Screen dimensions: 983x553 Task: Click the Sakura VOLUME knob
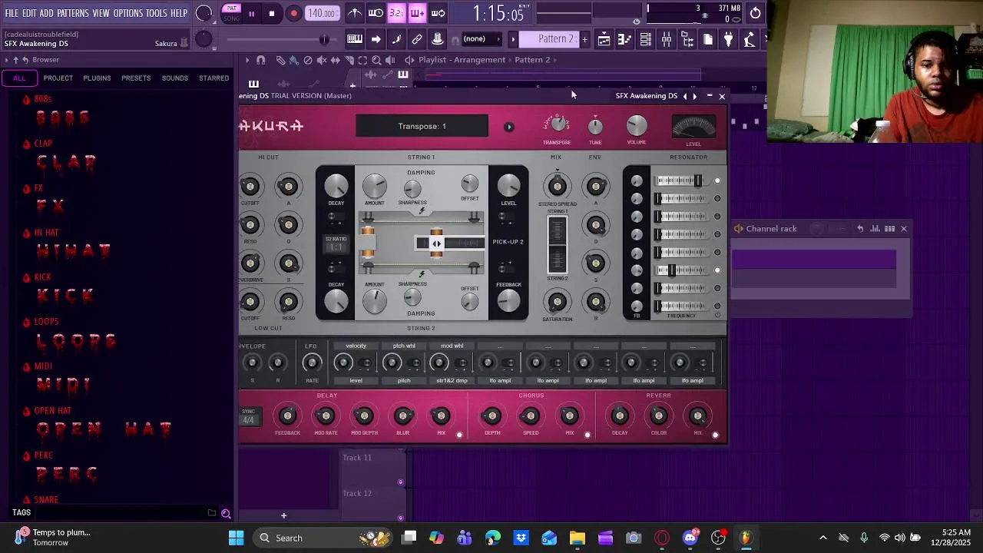(637, 125)
